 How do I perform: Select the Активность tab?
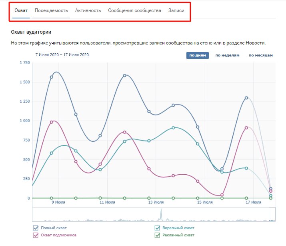[88, 10]
